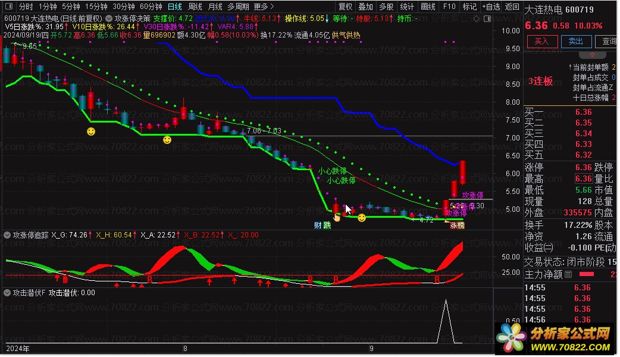Add stock to watchlist with +自选

(491, 7)
